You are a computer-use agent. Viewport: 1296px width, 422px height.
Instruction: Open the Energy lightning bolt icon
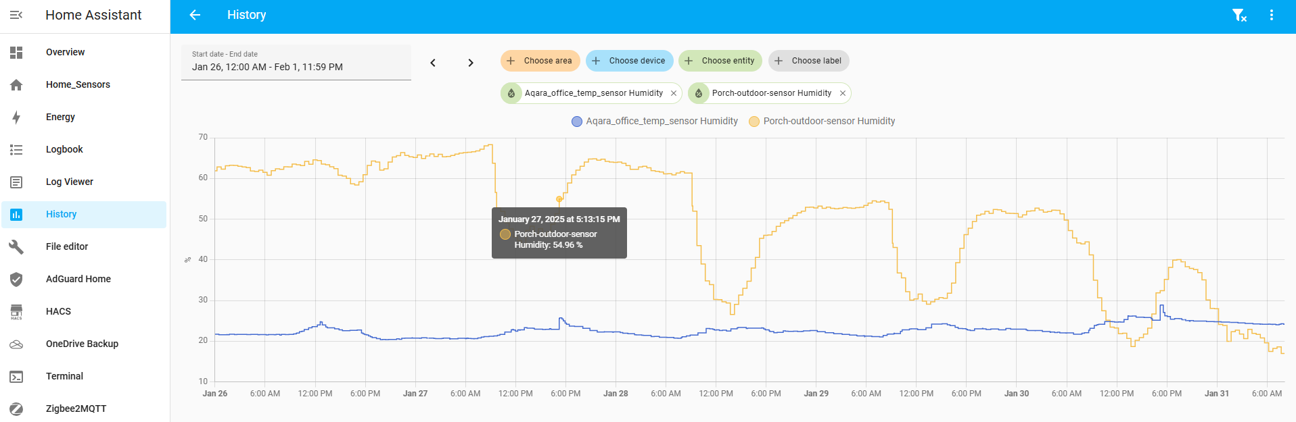point(16,117)
